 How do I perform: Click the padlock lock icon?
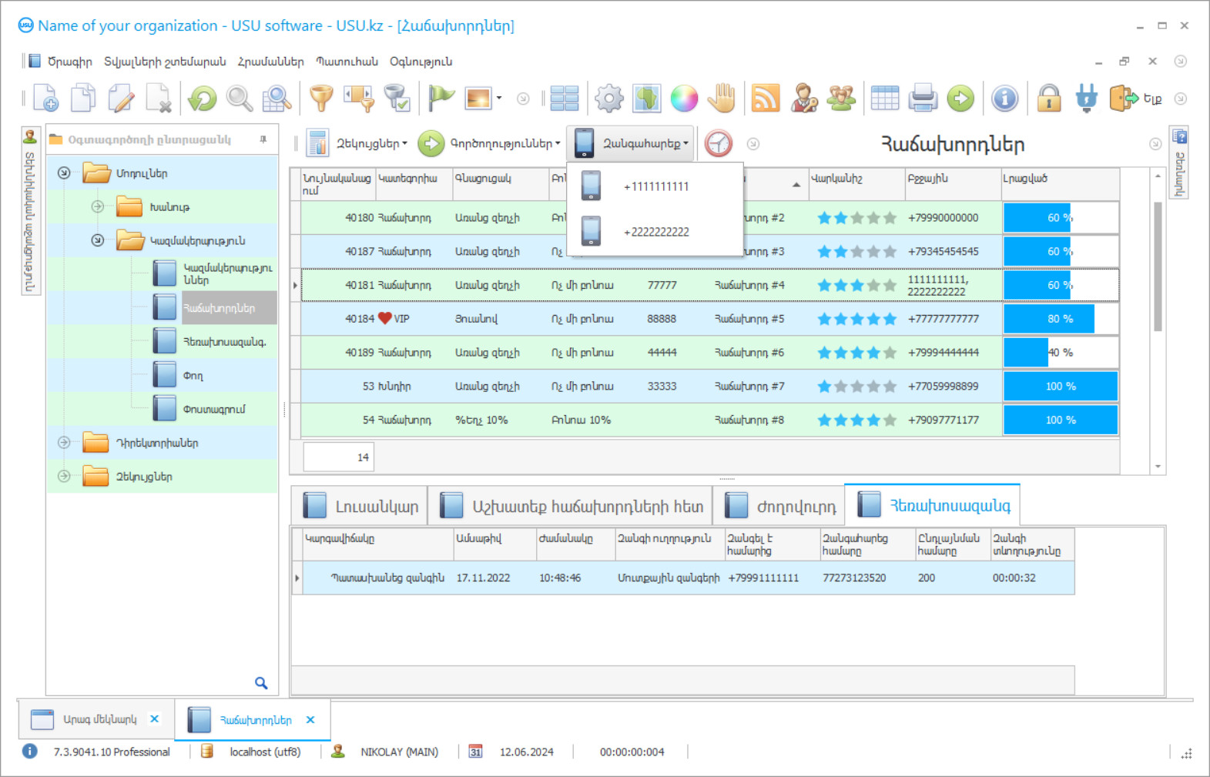[1048, 99]
